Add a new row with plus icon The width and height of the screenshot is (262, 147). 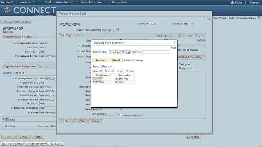coord(199,40)
